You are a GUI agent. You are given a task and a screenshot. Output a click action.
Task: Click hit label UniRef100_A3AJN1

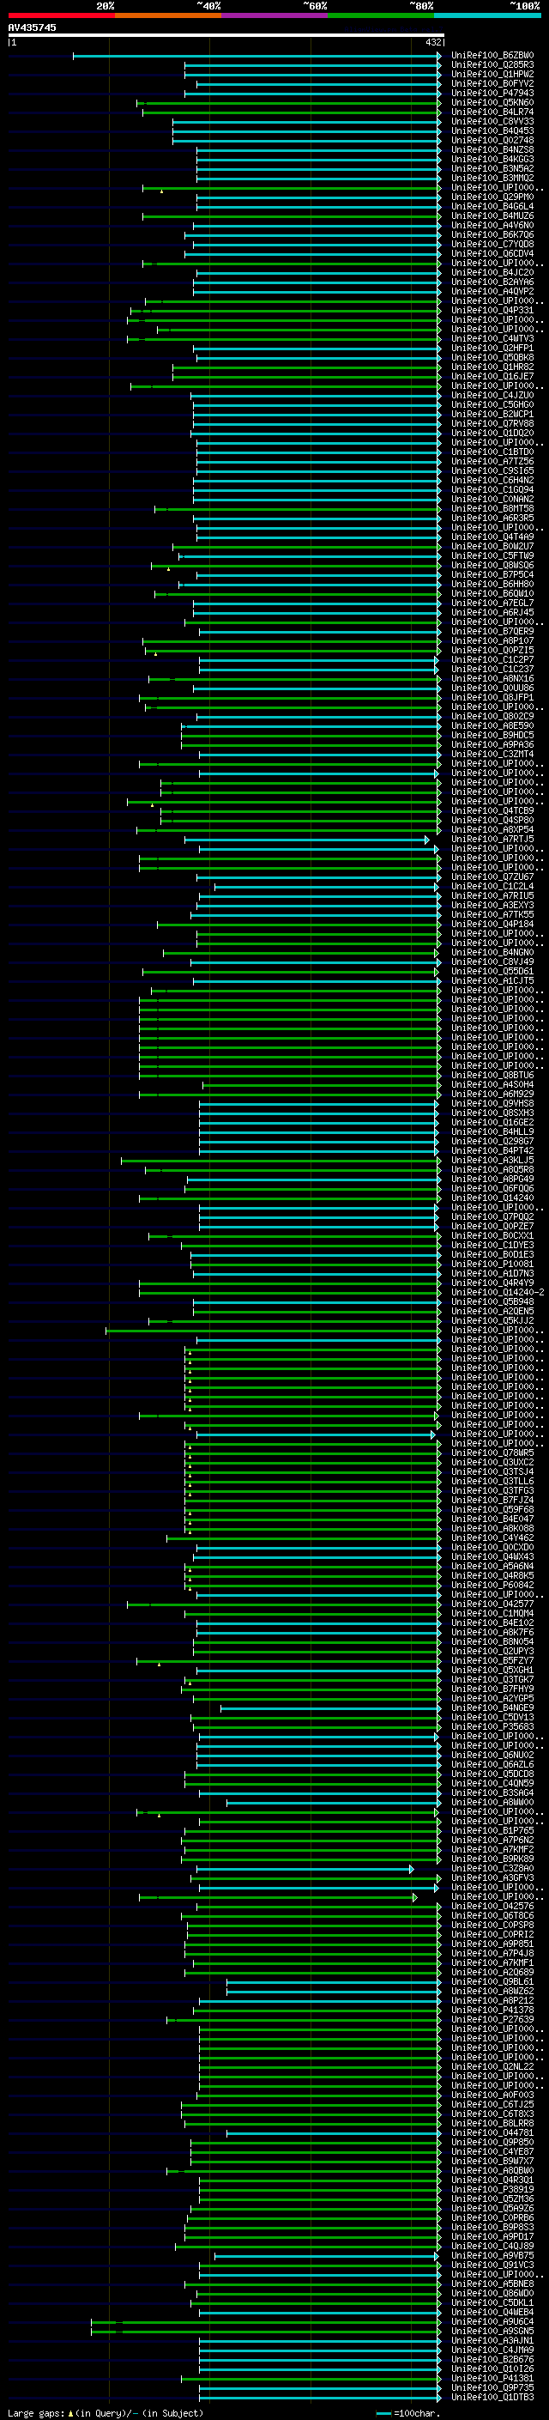(492, 2341)
